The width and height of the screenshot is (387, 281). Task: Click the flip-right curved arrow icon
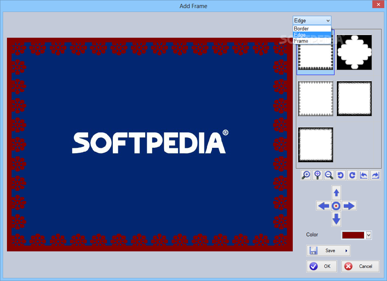point(375,175)
